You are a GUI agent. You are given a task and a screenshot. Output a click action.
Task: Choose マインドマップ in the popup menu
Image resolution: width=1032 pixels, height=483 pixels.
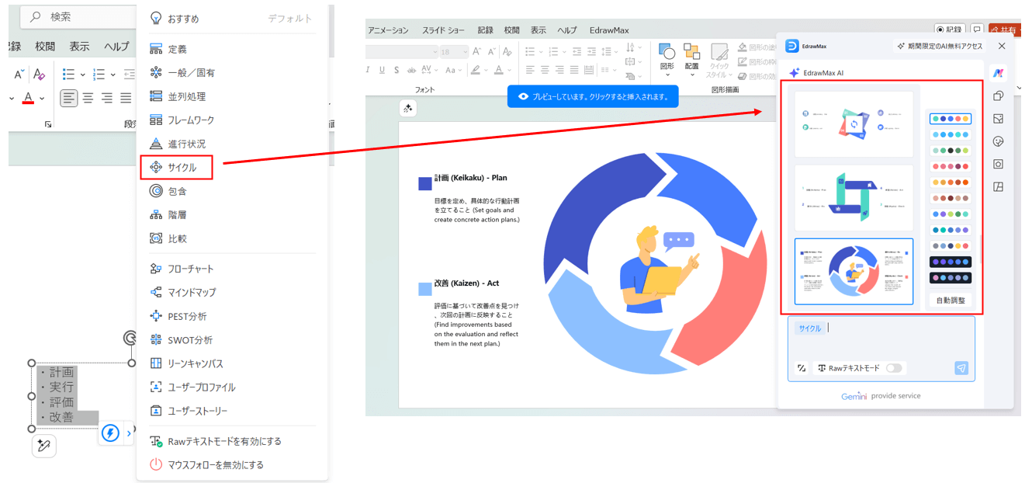[191, 293]
